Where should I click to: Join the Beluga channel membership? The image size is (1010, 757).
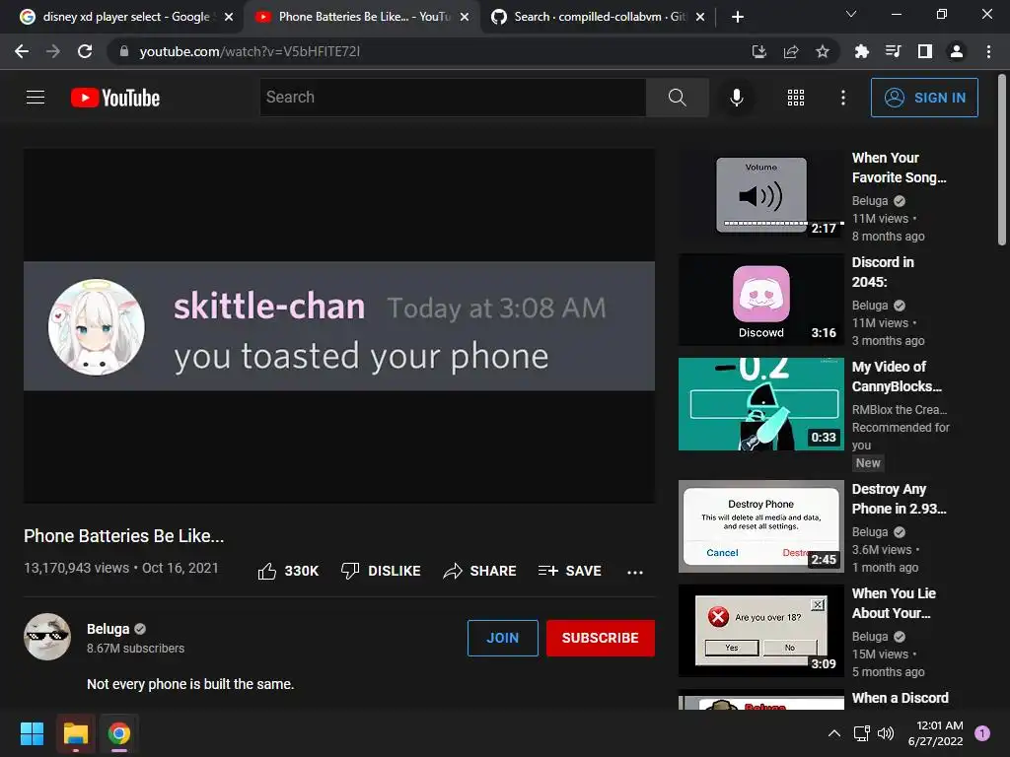click(502, 638)
